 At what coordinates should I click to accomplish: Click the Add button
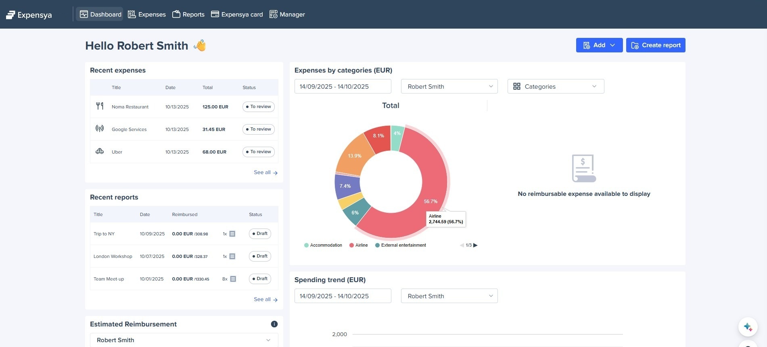(599, 45)
